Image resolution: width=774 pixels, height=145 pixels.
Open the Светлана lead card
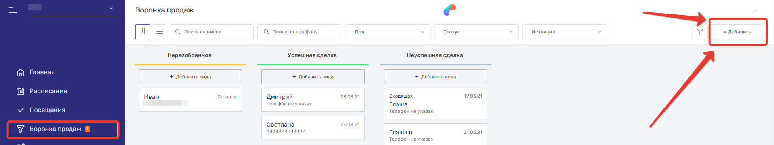[x=313, y=127]
